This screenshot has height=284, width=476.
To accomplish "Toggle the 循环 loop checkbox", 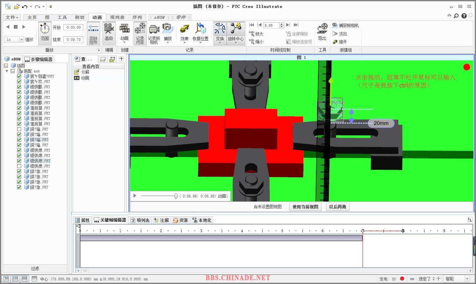I will [29, 39].
